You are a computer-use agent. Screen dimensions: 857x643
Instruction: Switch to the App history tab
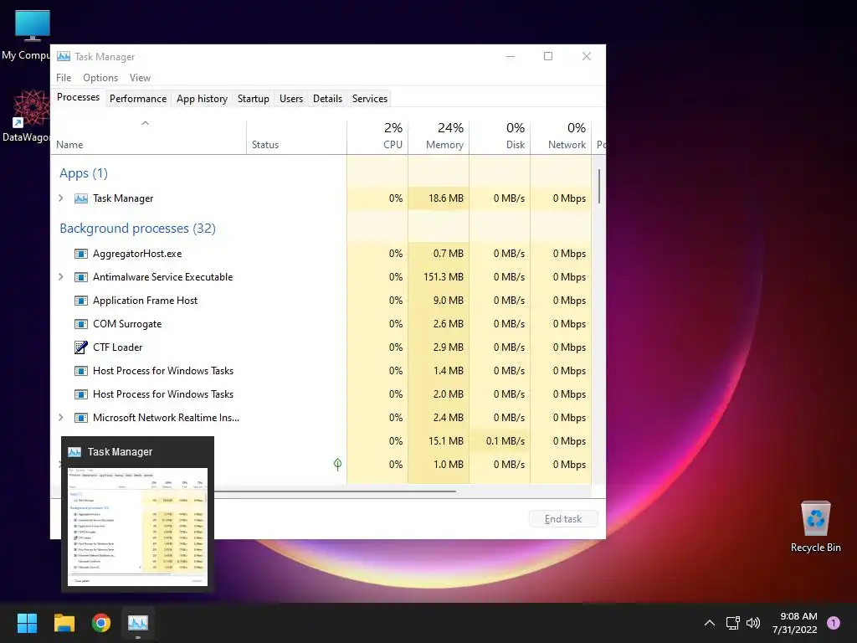point(202,99)
